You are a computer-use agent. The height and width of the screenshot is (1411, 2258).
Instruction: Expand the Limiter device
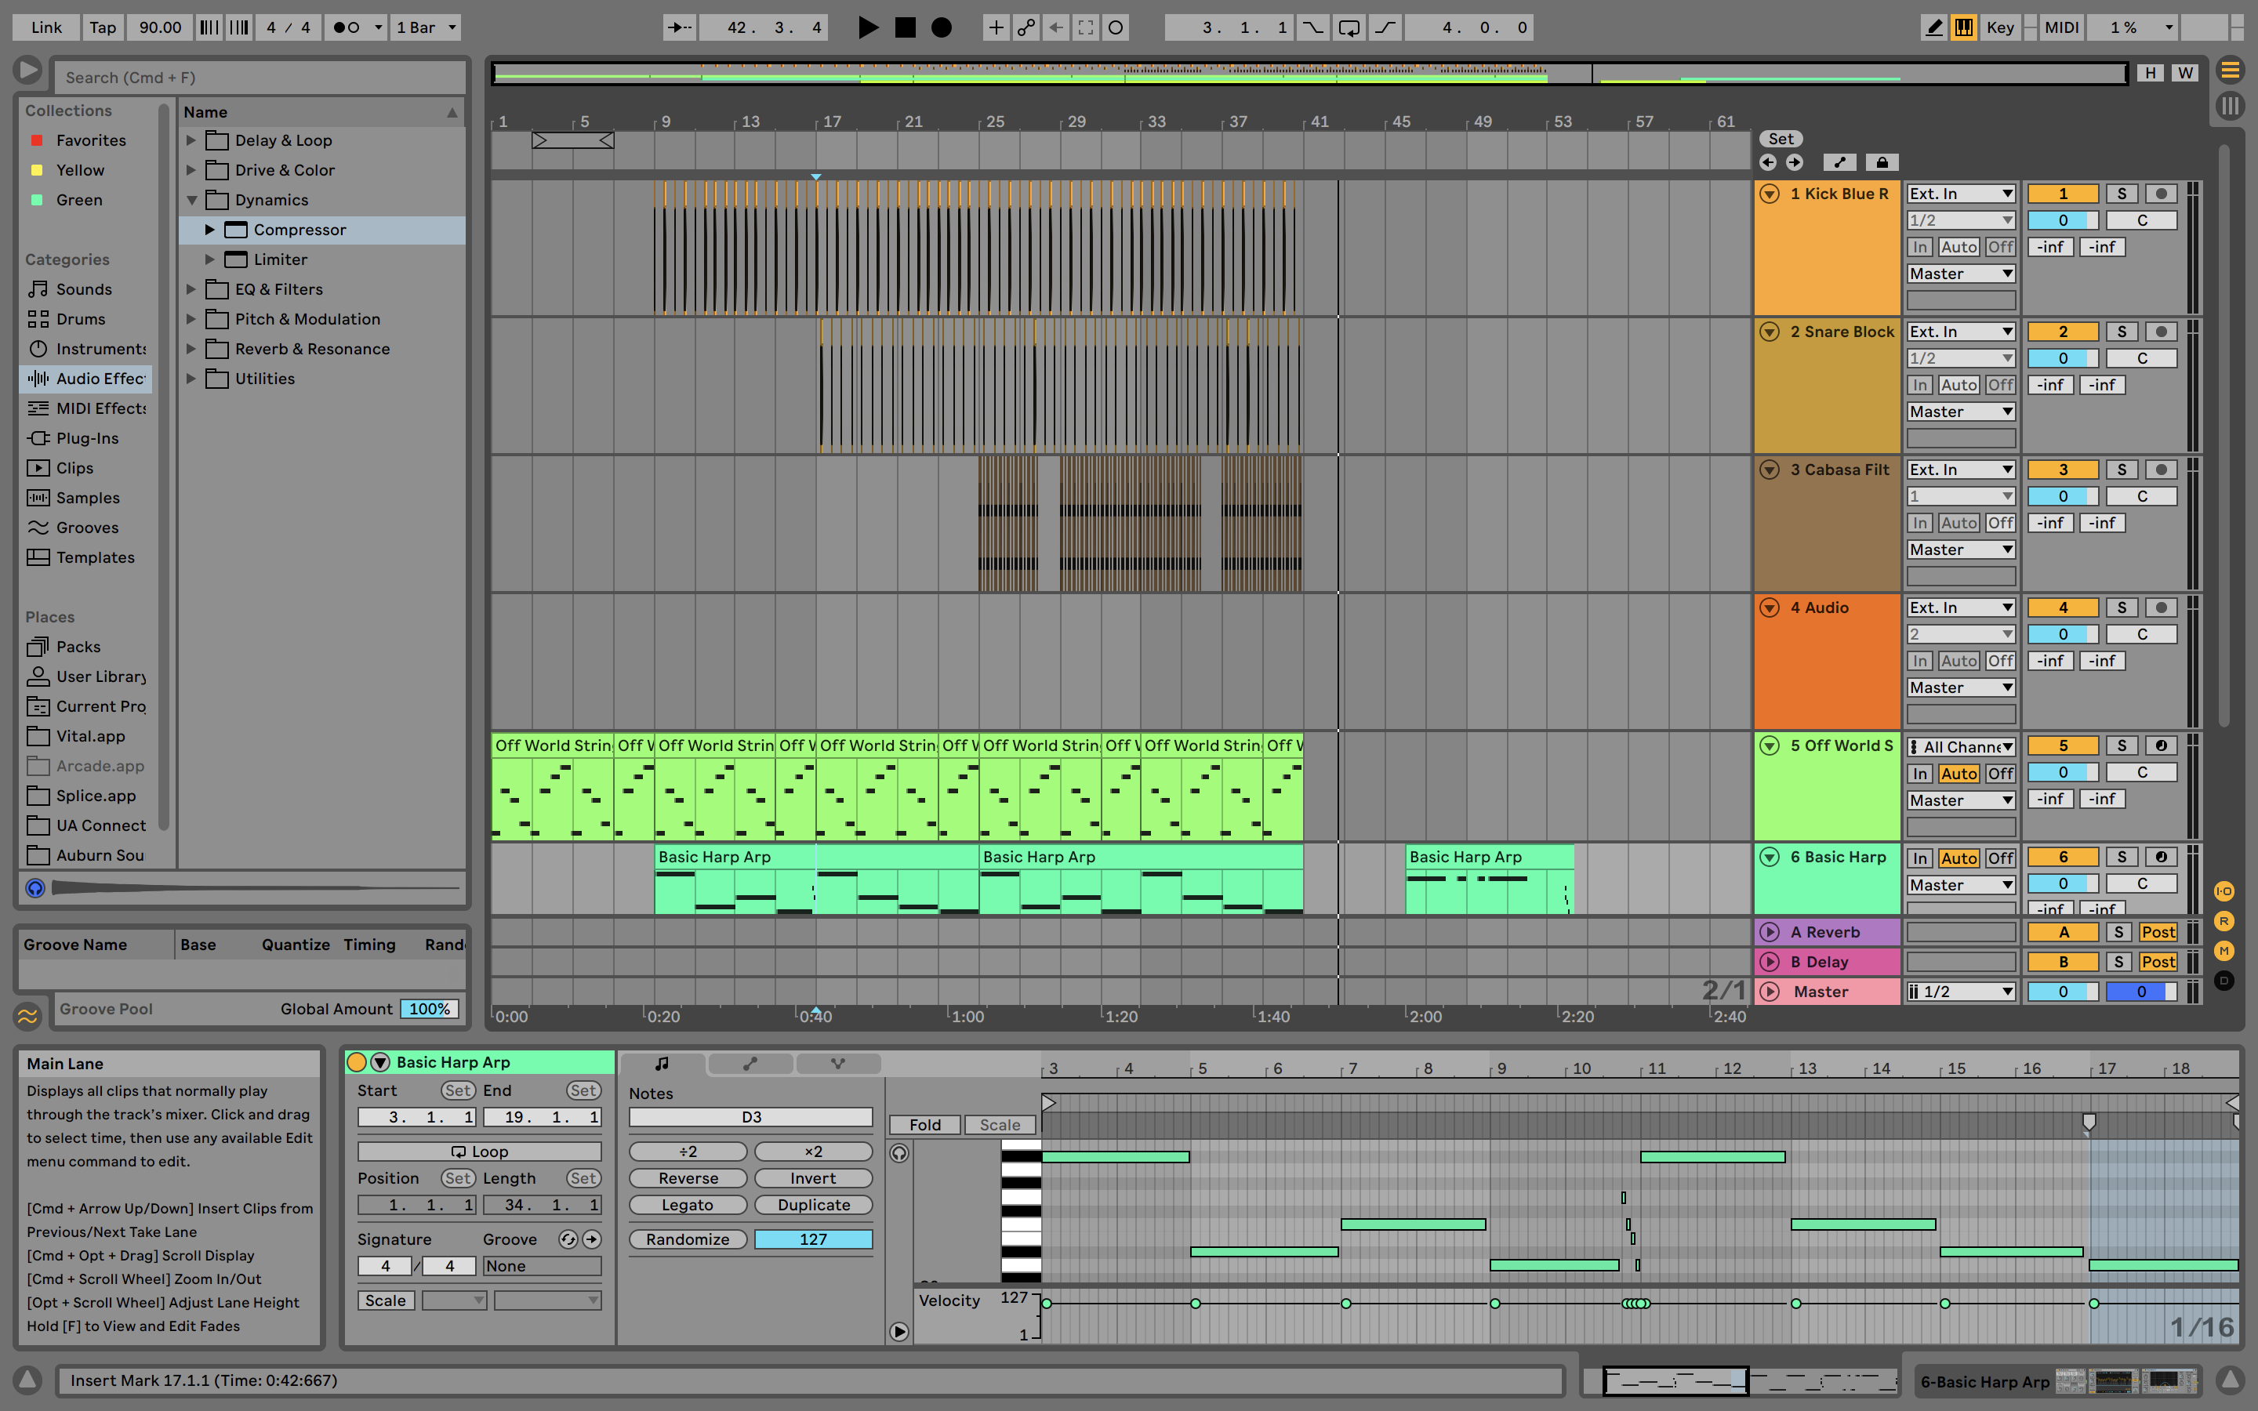(209, 259)
